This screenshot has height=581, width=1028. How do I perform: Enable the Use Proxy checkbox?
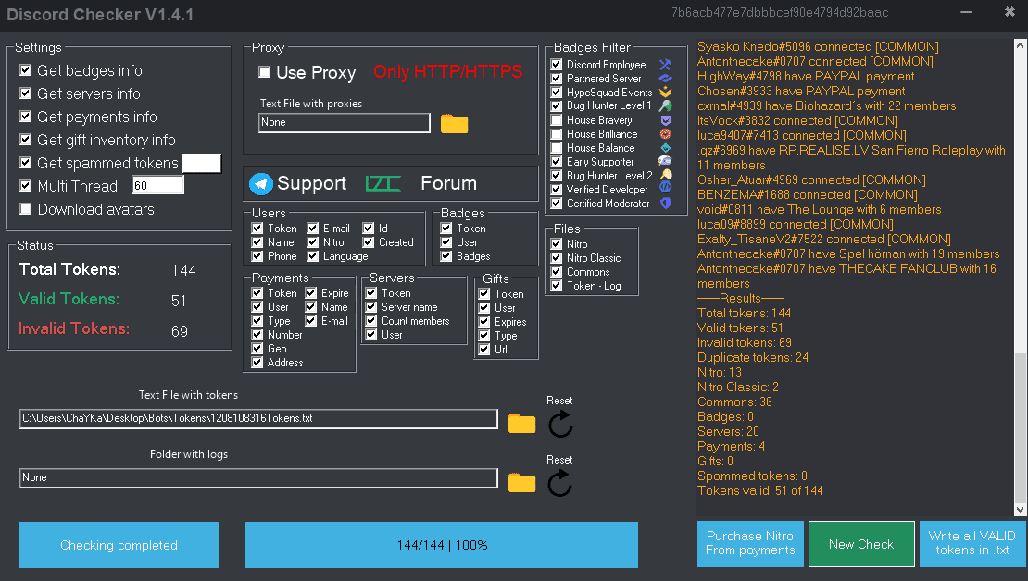click(264, 72)
